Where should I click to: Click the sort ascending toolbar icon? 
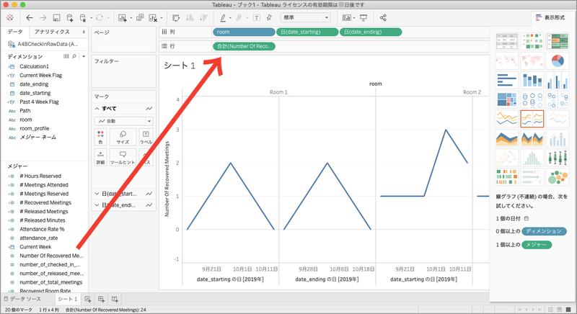pyautogui.click(x=190, y=17)
